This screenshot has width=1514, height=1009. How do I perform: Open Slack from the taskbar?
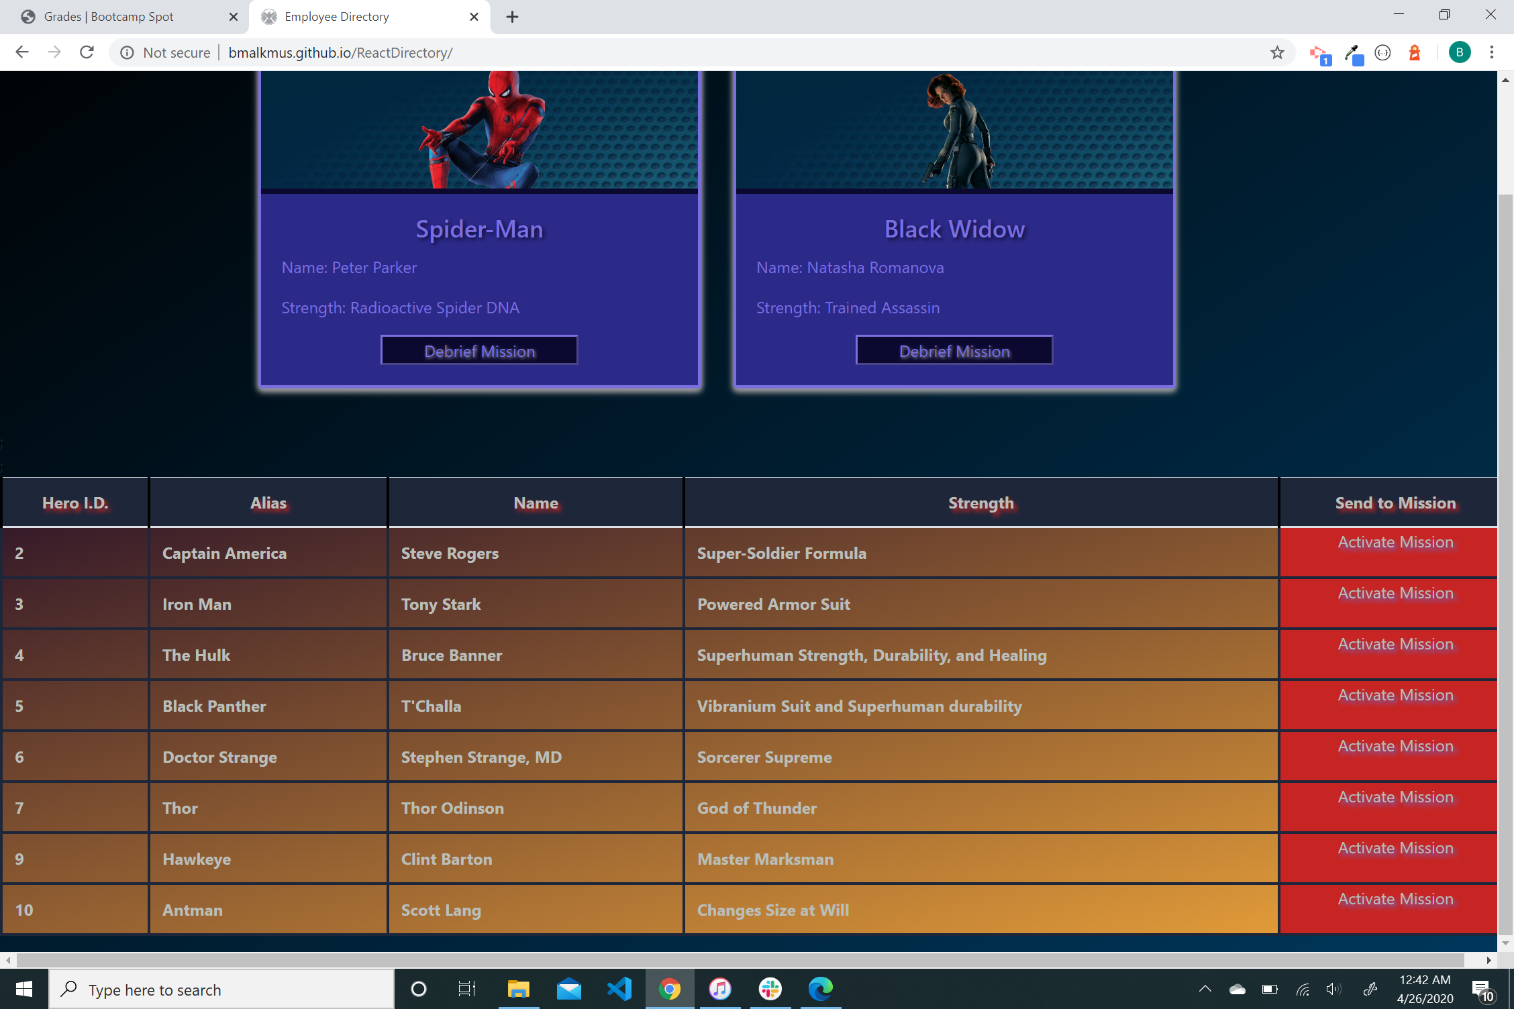[770, 989]
